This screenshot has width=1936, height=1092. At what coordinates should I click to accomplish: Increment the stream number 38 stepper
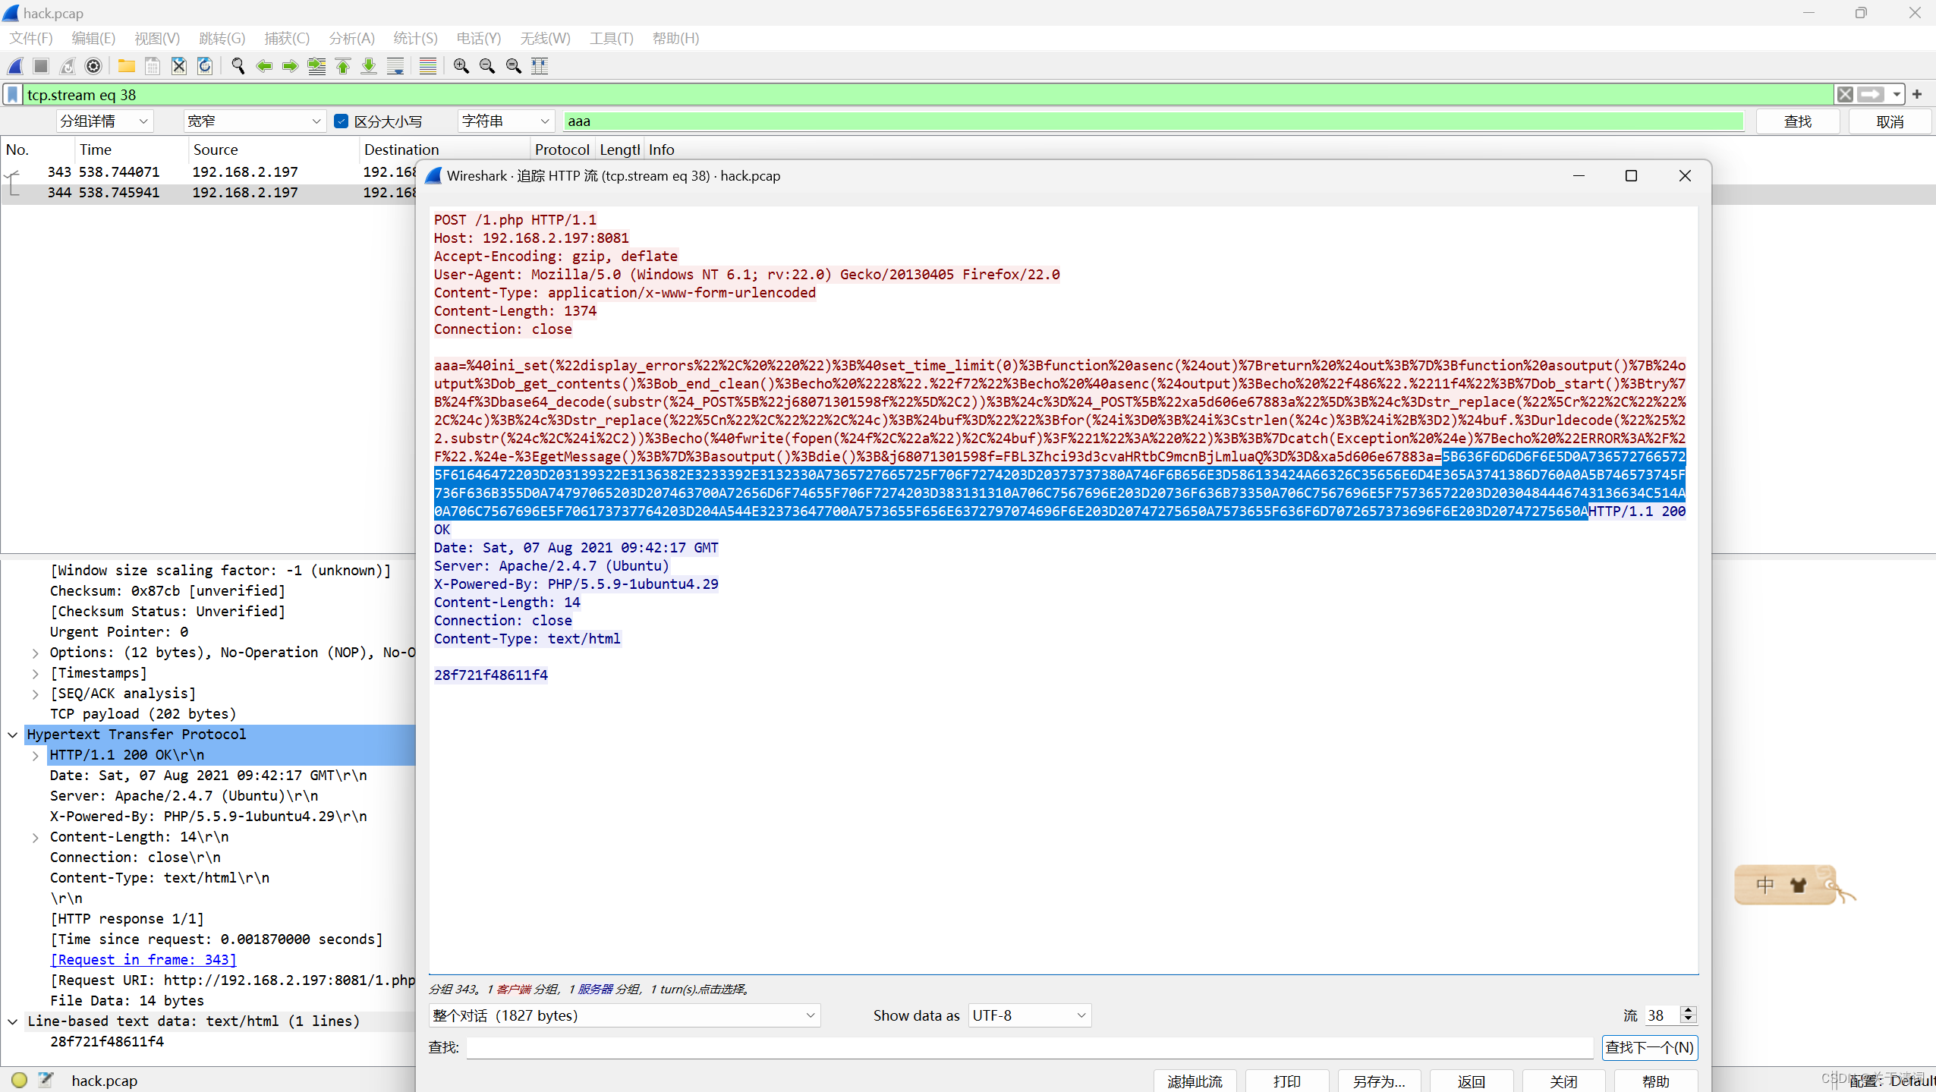[1688, 1010]
